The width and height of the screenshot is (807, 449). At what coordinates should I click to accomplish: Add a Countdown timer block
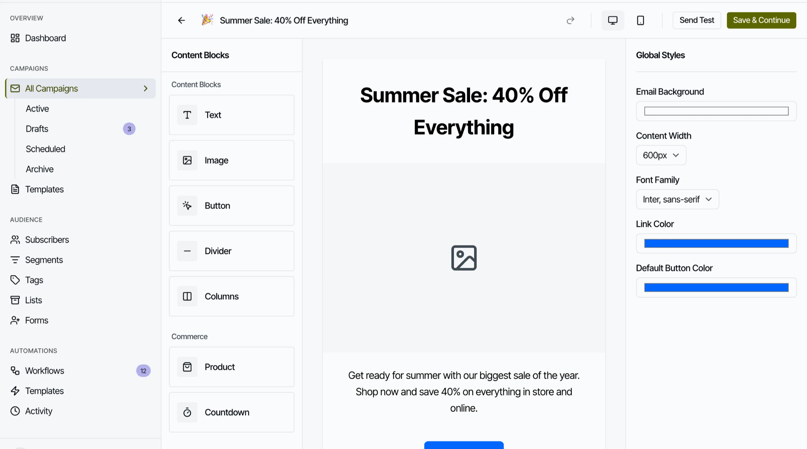[x=231, y=412]
